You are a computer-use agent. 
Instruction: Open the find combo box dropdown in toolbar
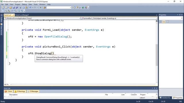[x=70, y=8]
